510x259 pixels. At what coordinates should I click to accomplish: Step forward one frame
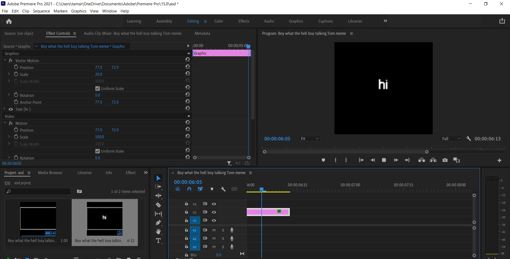point(396,160)
